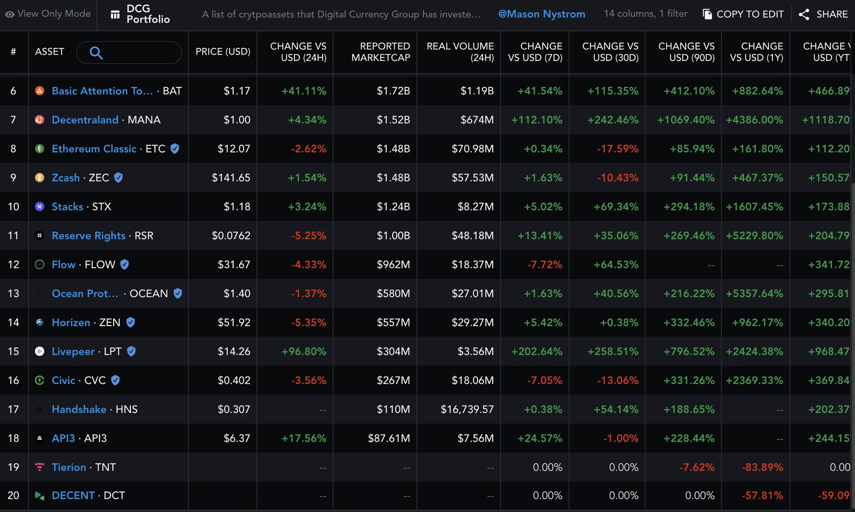Image resolution: width=855 pixels, height=512 pixels.
Task: Sort by Change vs USD (30D) header
Action: [x=610, y=52]
